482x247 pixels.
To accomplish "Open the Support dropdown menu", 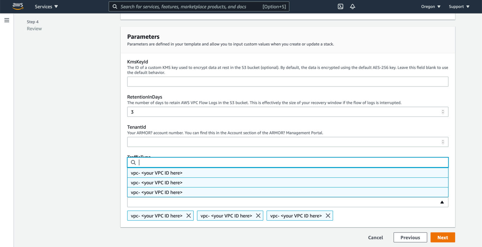I will 459,6.
